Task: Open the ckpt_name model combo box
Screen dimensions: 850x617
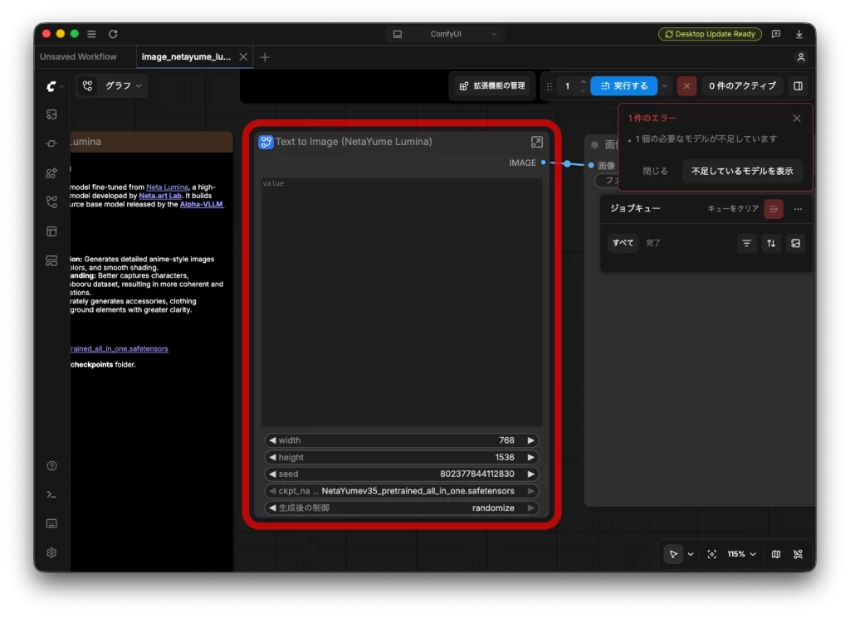Action: 402,491
